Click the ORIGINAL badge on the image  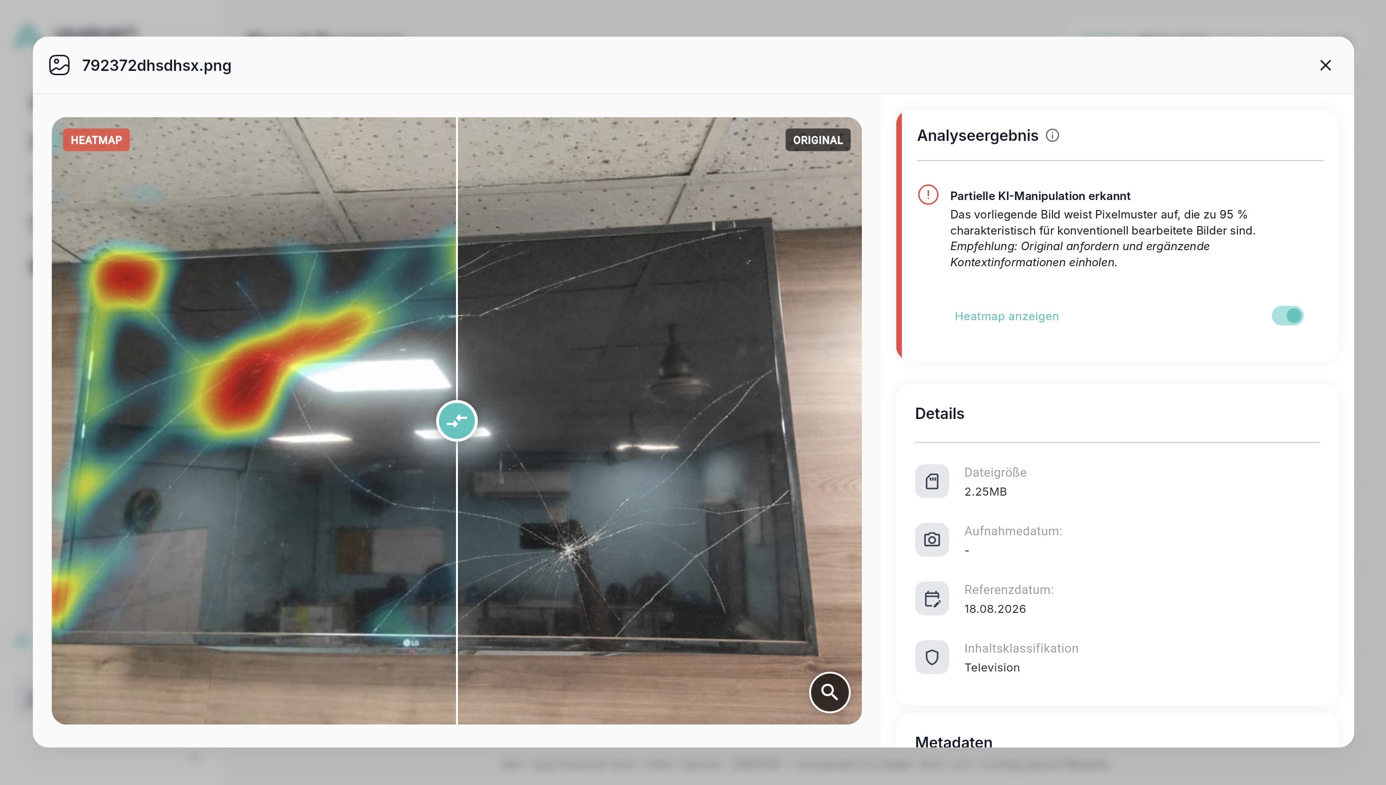[x=817, y=140]
